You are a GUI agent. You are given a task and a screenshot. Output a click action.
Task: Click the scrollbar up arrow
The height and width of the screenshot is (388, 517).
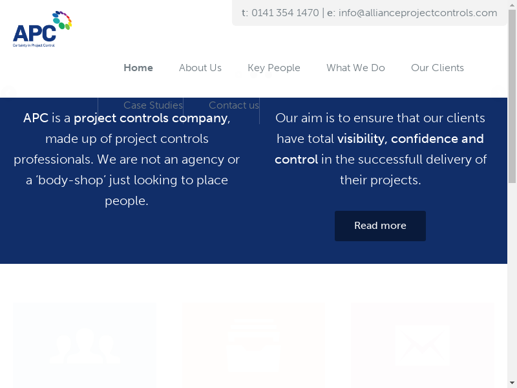click(512, 5)
